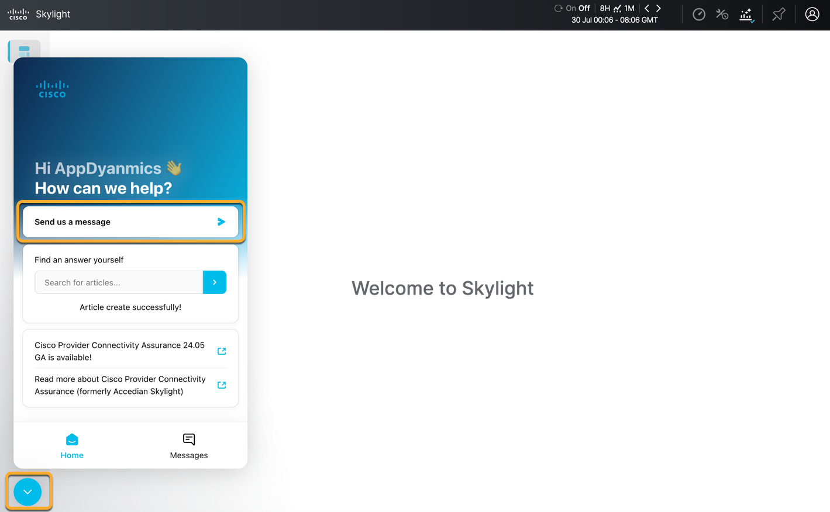Switch to the Messages tab
The width and height of the screenshot is (830, 512).
[189, 447]
